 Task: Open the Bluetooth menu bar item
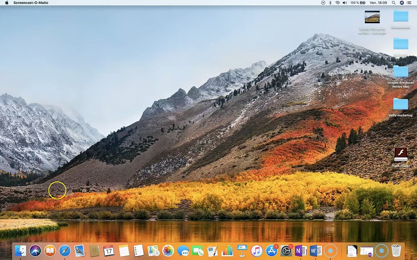pyautogui.click(x=330, y=3)
